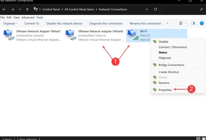
Task: Open the View menu
Action: point(16,17)
